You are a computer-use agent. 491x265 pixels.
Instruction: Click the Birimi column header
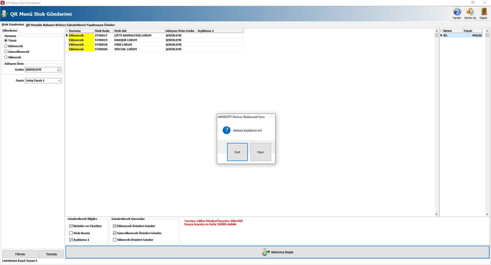(x=453, y=31)
